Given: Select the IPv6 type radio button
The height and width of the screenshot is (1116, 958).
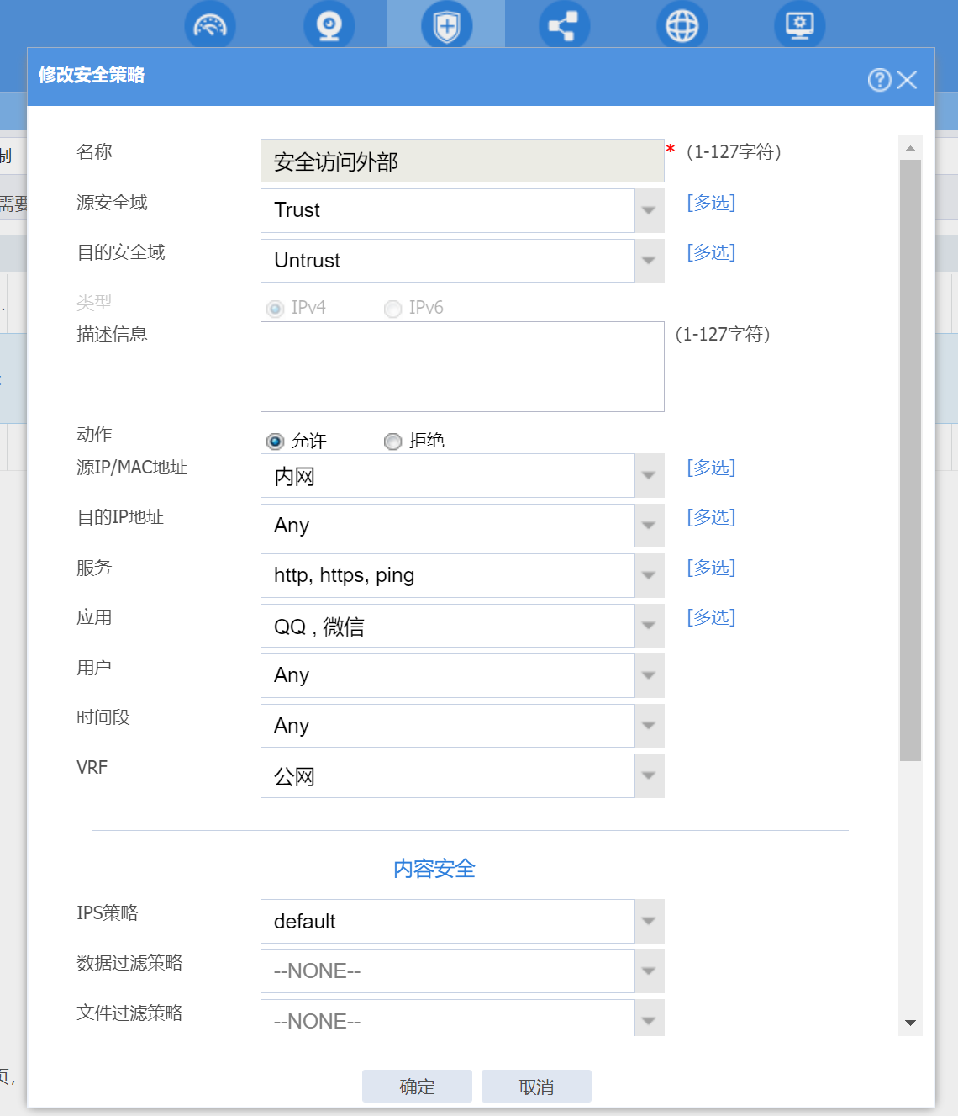Looking at the screenshot, I should (392, 309).
